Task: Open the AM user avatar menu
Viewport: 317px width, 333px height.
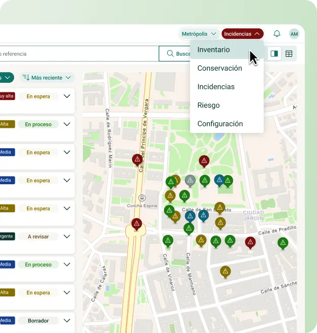Action: point(294,34)
